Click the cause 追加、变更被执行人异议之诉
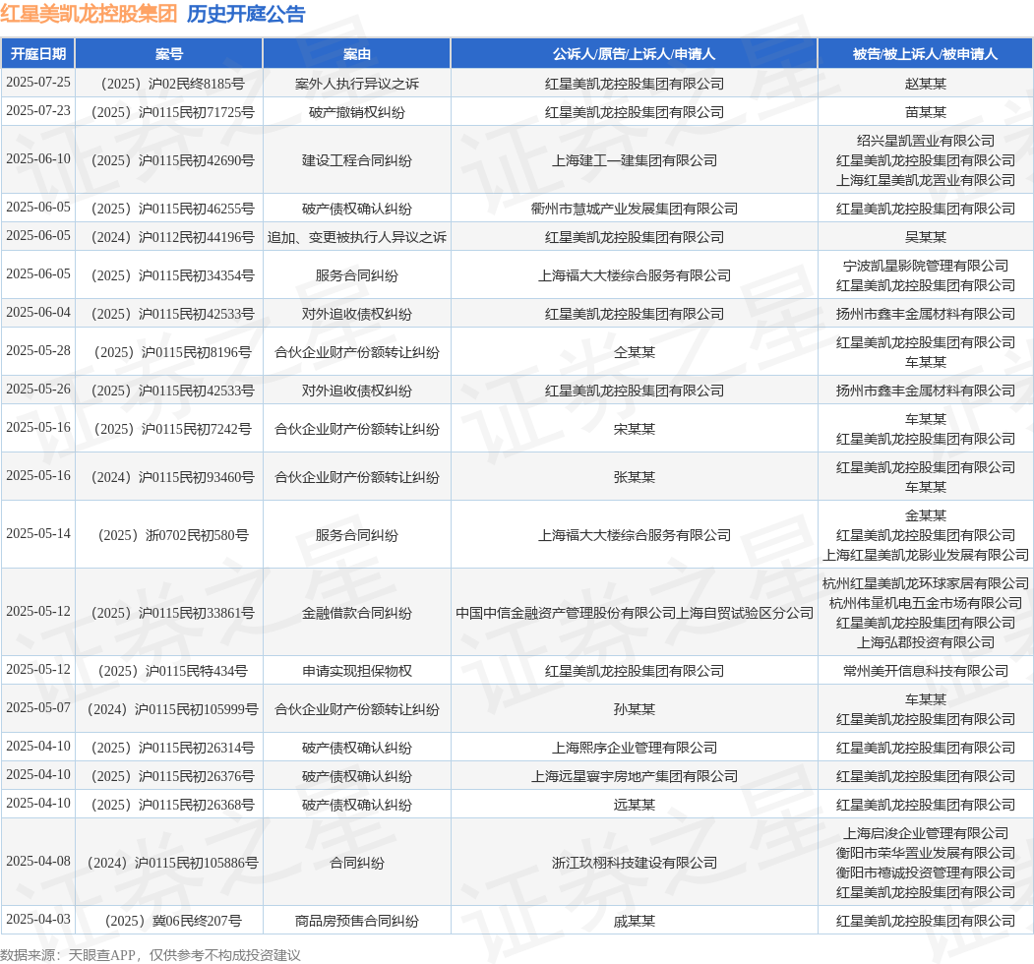Image resolution: width=1034 pixels, height=964 pixels. (357, 237)
